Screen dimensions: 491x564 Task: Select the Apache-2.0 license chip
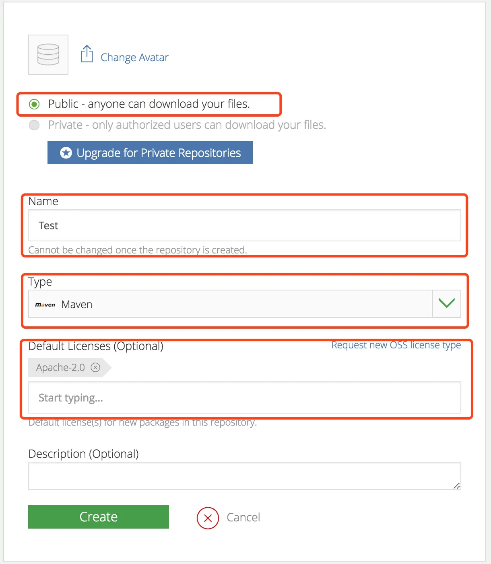(60, 367)
